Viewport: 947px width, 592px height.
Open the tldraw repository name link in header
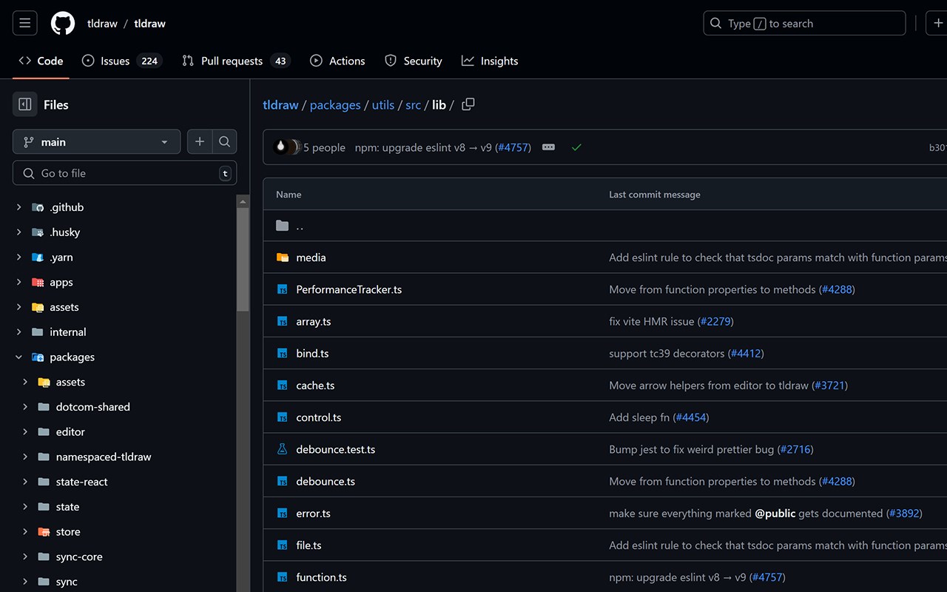tap(149, 24)
